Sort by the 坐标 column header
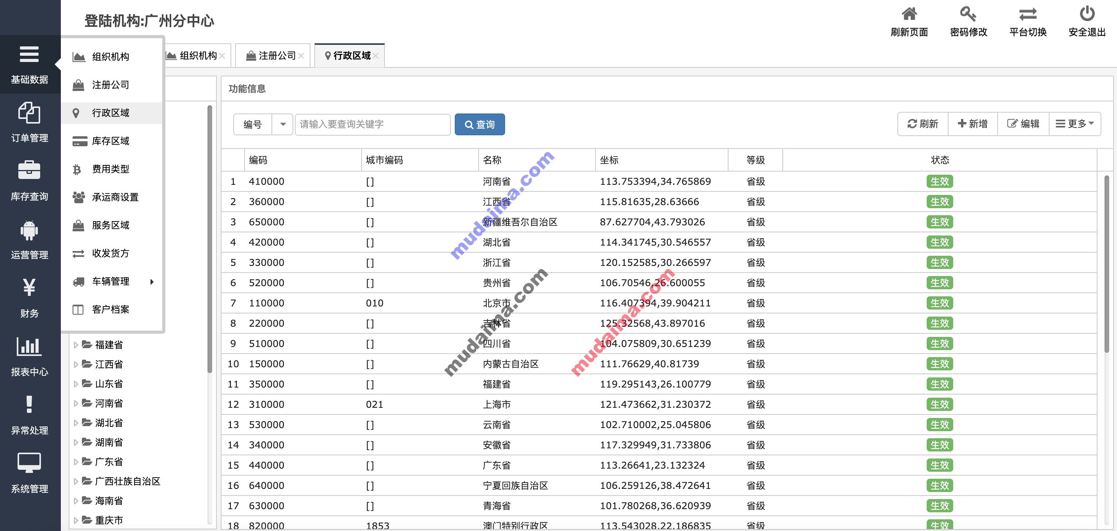Image resolution: width=1117 pixels, height=531 pixels. (x=662, y=160)
